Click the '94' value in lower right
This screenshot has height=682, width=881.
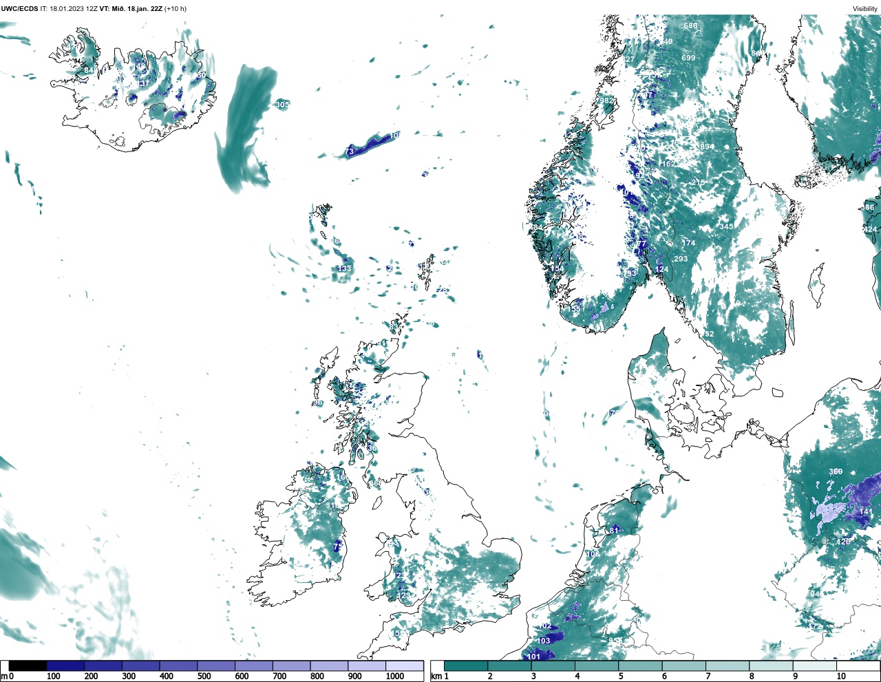tap(815, 594)
